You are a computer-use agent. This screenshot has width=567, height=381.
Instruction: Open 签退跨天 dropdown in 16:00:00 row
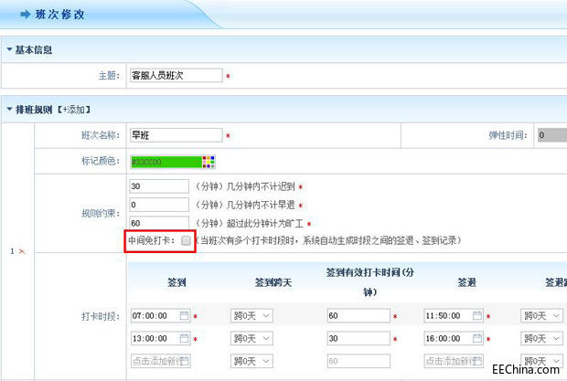coord(541,339)
